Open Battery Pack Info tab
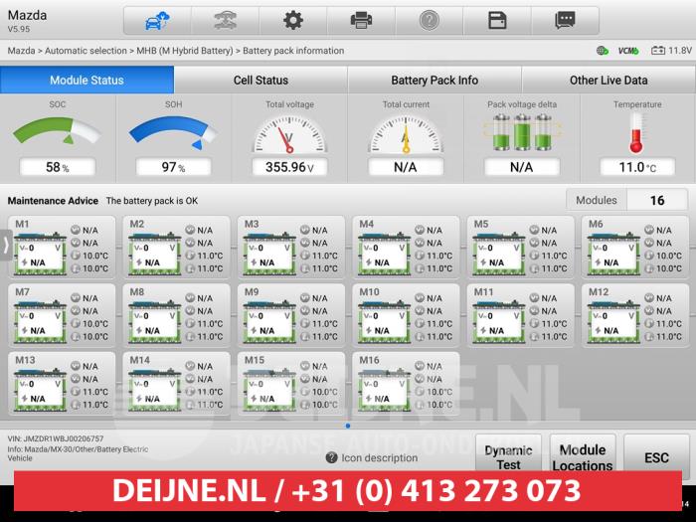The height and width of the screenshot is (522, 696). tap(435, 80)
